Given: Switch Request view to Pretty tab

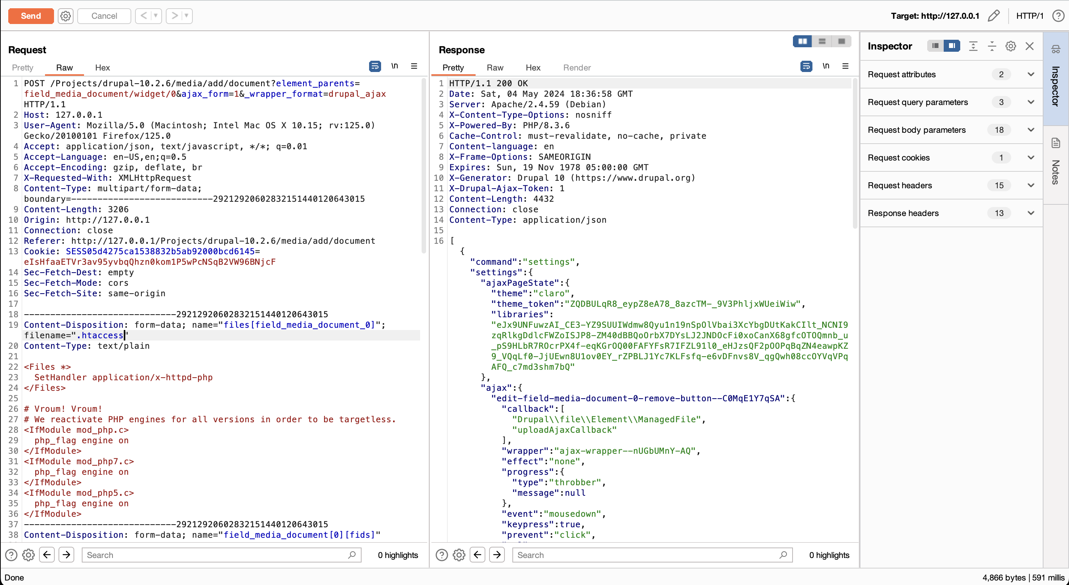Looking at the screenshot, I should coord(23,67).
